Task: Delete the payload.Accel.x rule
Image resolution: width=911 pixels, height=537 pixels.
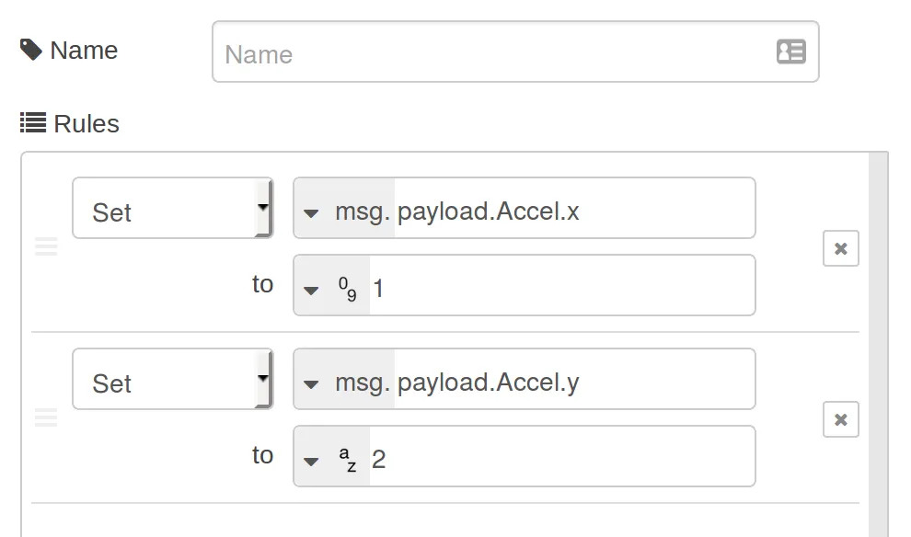Action: point(840,248)
